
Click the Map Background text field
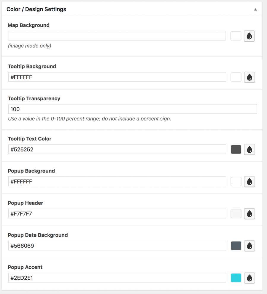point(117,36)
